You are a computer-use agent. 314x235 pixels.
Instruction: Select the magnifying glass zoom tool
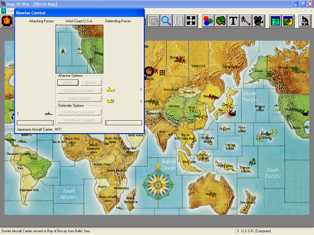pos(166,21)
